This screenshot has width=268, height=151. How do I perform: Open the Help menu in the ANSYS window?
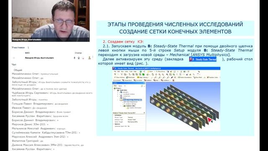pos(135,71)
